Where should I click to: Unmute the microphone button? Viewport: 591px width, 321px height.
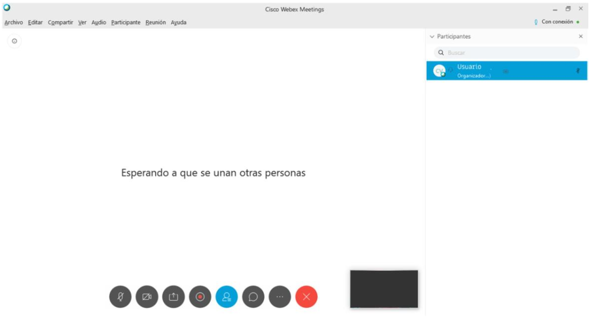click(x=120, y=297)
